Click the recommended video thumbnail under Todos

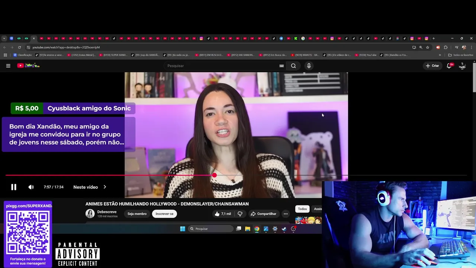[308, 220]
